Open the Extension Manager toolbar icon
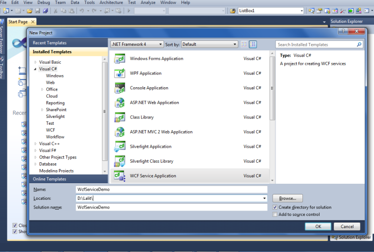This screenshot has width=374, height=252. (x=358, y=11)
